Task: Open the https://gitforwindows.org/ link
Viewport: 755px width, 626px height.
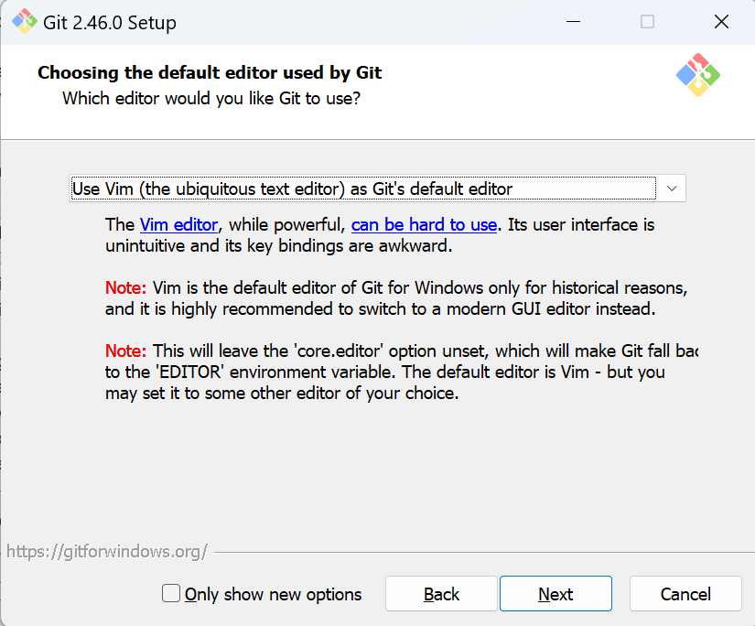Action: click(x=106, y=551)
